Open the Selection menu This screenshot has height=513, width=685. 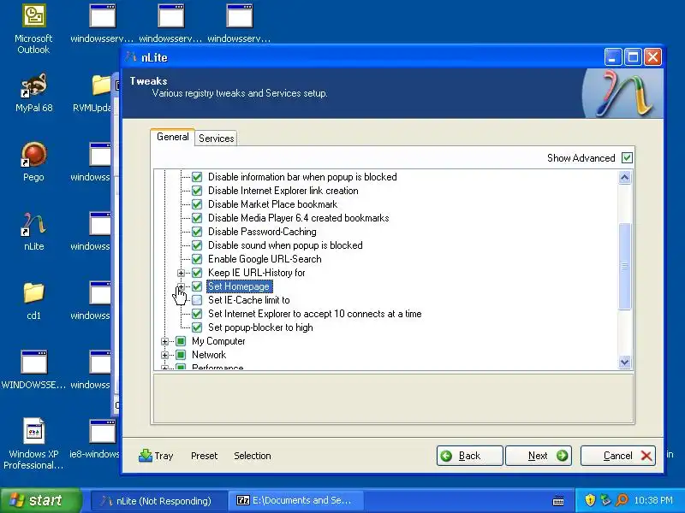pyautogui.click(x=253, y=456)
